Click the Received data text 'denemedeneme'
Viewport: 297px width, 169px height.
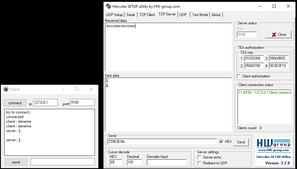tap(121, 26)
